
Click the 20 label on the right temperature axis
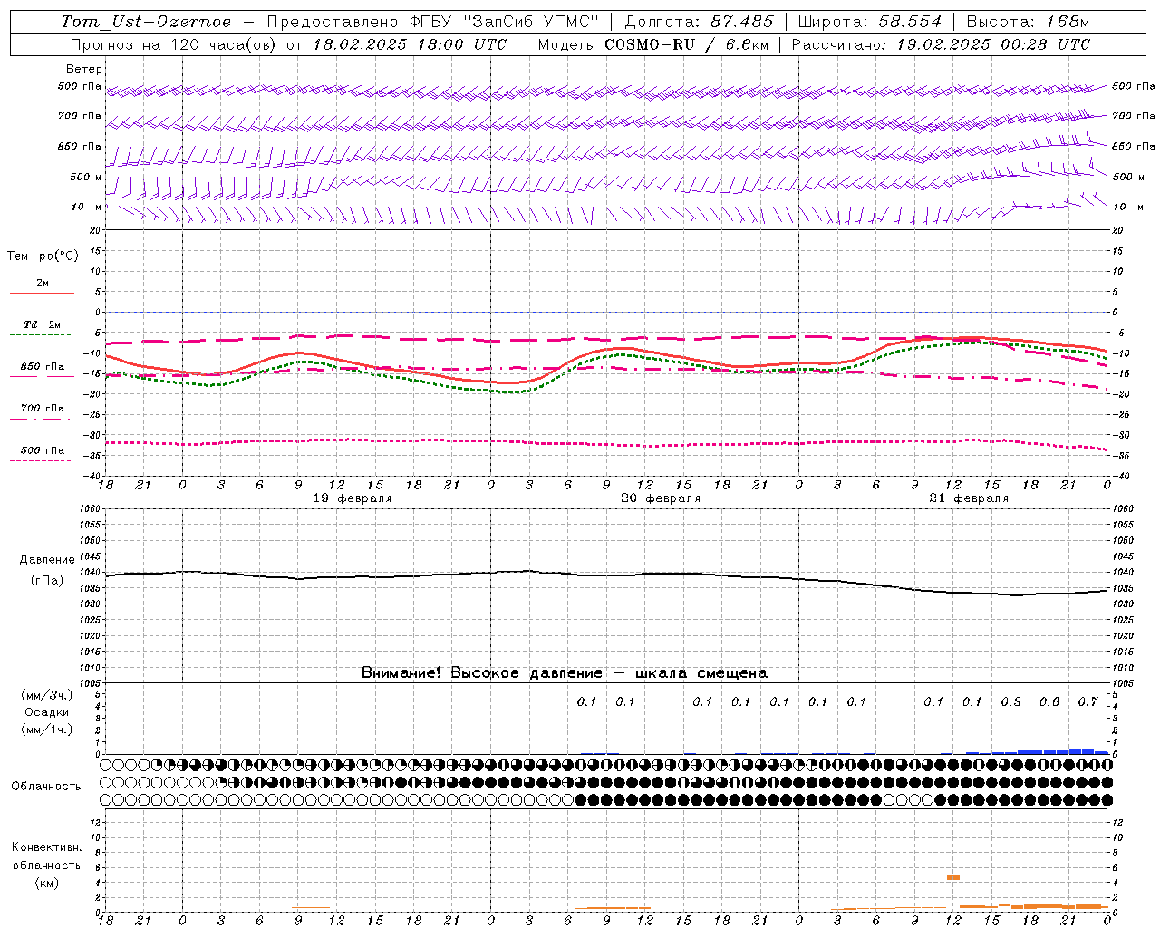[x=1117, y=231]
